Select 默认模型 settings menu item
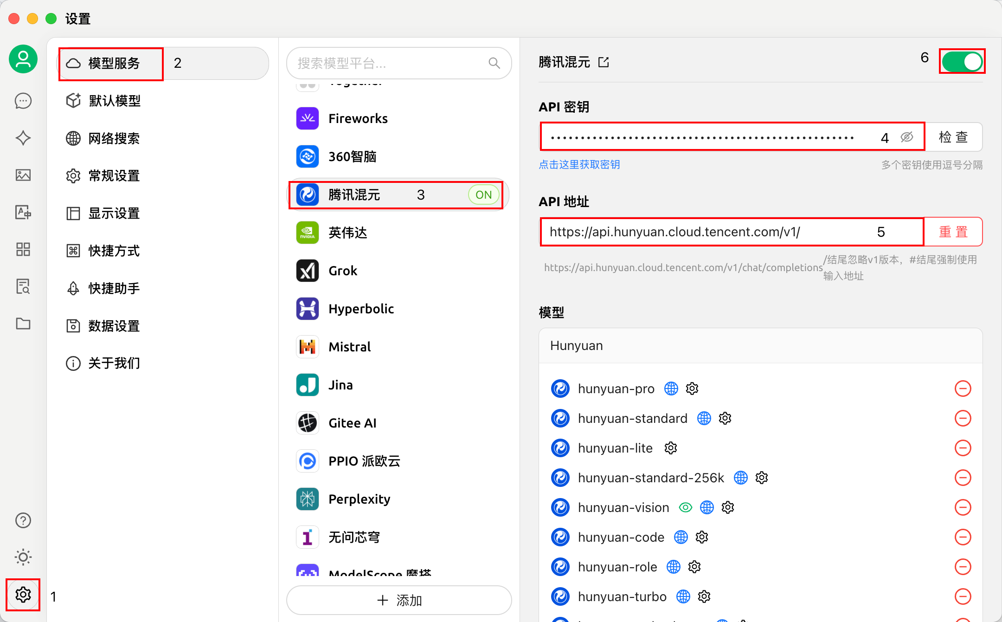1002x622 pixels. tap(162, 101)
